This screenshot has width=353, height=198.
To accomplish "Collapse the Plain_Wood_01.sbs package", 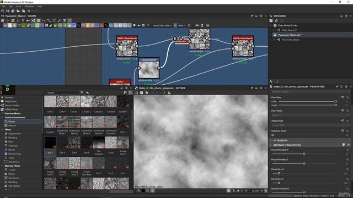I will [x=271, y=25].
